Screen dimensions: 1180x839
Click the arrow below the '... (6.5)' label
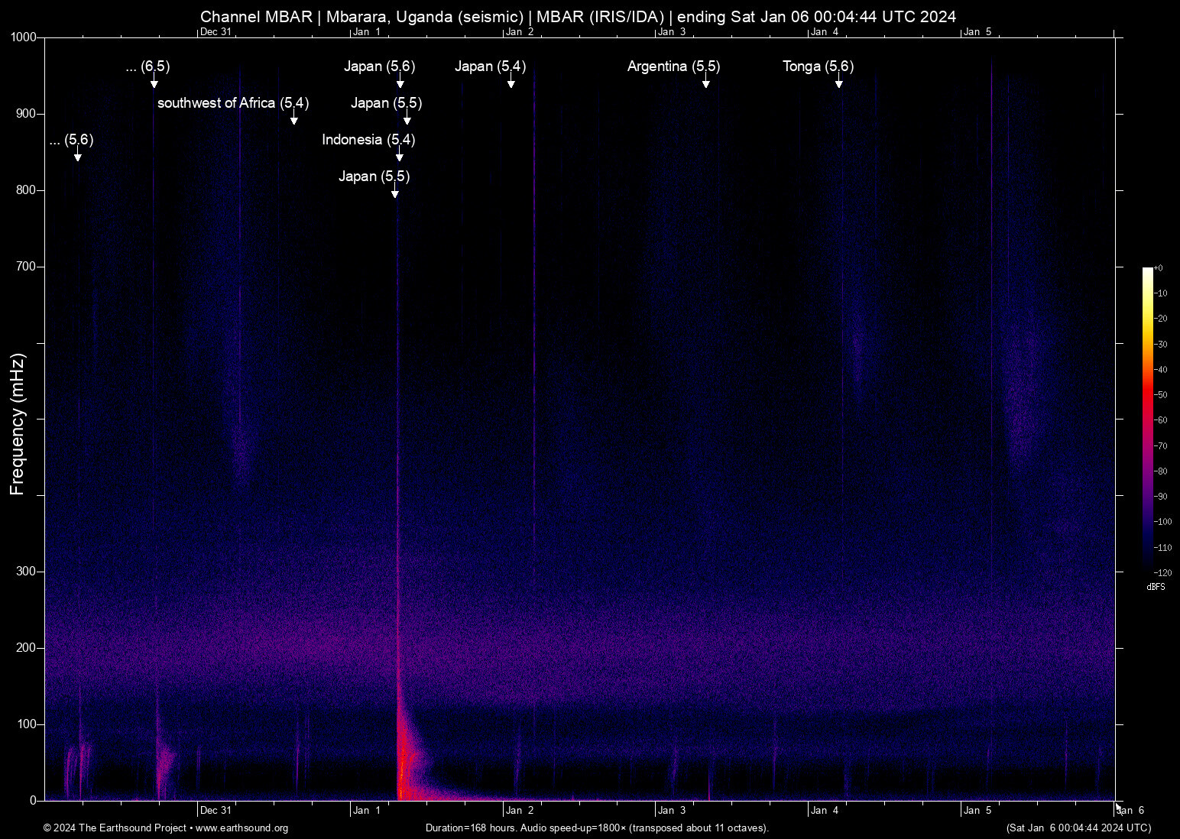tap(154, 81)
